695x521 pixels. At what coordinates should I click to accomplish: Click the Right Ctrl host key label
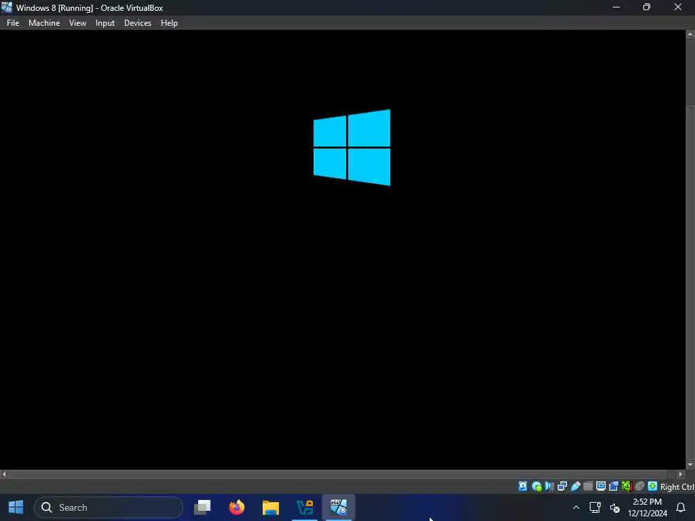pos(677,487)
